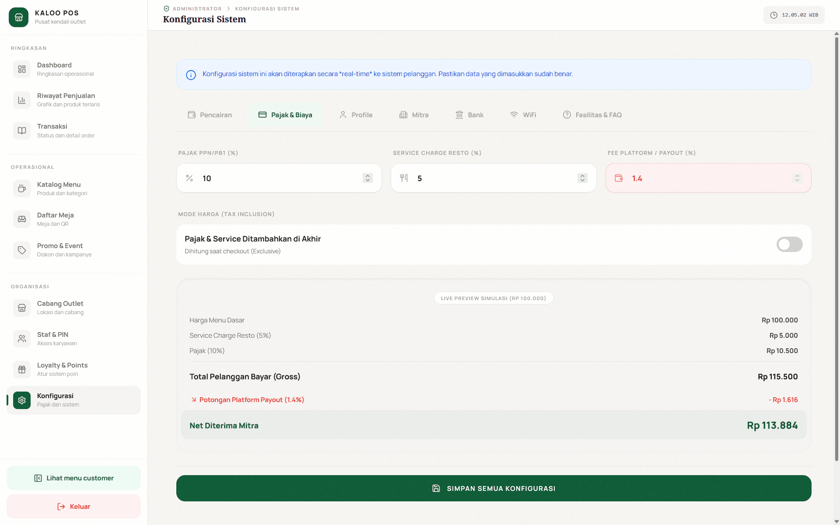Click the Pajak PPN/PB1 stepper arrows

click(367, 178)
